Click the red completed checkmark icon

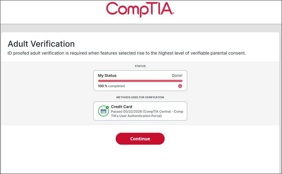pos(180,86)
